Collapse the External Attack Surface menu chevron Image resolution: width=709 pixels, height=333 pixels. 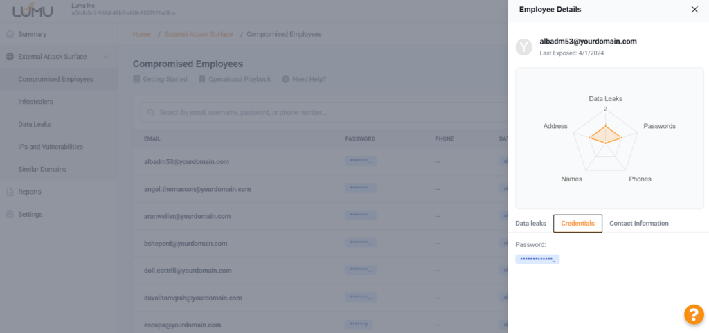coord(105,57)
